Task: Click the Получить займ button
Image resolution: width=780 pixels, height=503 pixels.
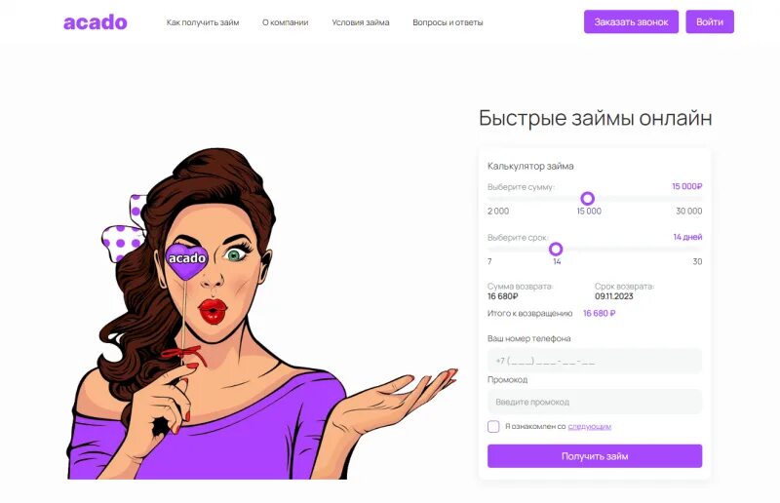Action: pyautogui.click(x=595, y=456)
